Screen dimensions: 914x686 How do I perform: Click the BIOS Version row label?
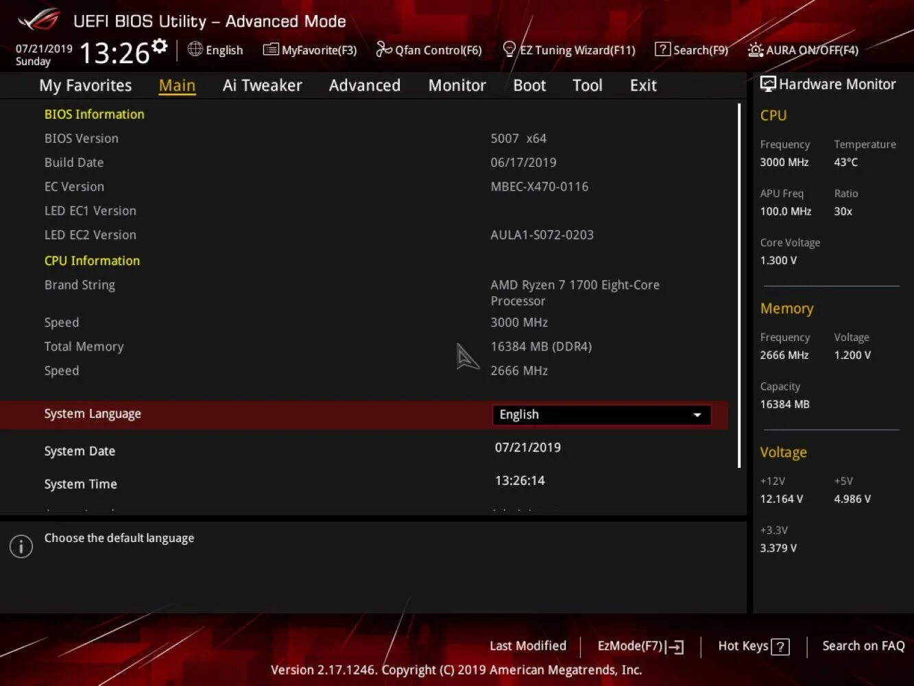[x=82, y=139]
